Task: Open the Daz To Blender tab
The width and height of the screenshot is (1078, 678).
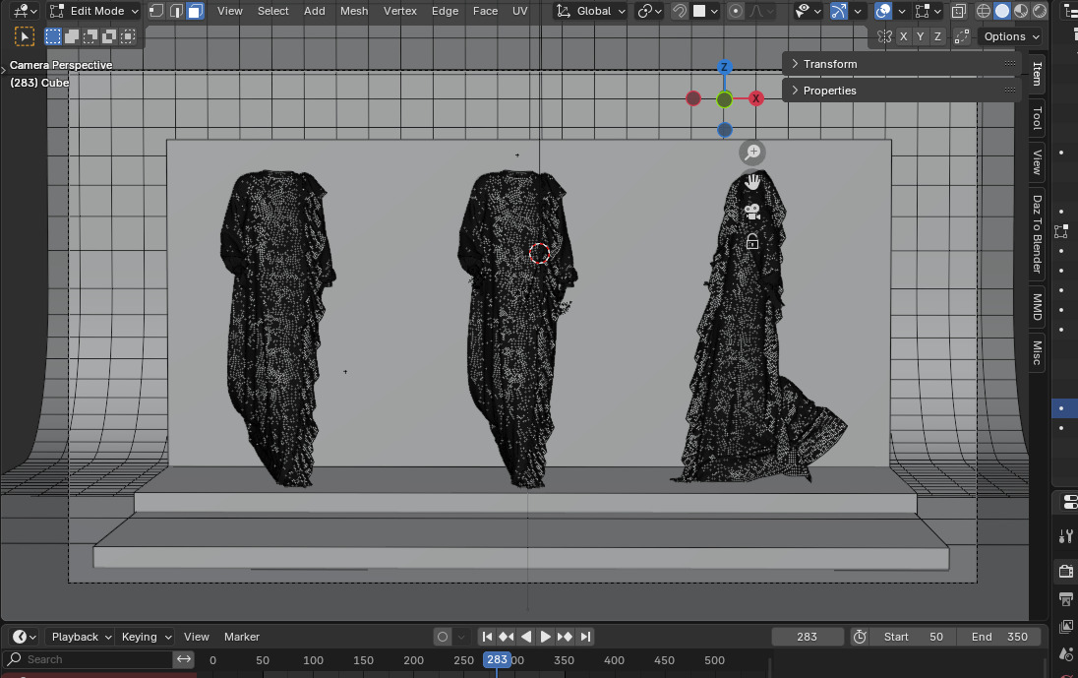Action: pyautogui.click(x=1037, y=234)
